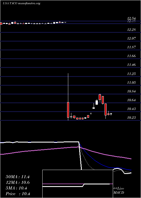
Task: Click the 'Price : 10.4' readout
Action: (x=18, y=194)
